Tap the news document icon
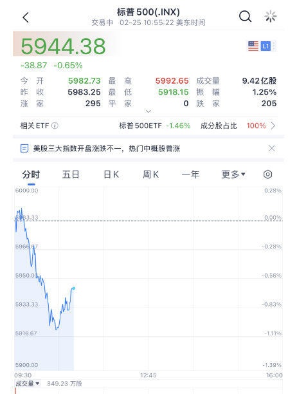 [x=24, y=148]
